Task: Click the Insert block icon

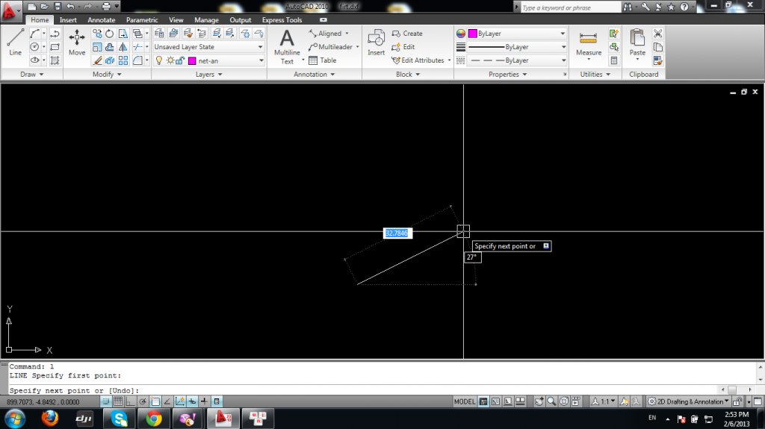Action: 377,43
